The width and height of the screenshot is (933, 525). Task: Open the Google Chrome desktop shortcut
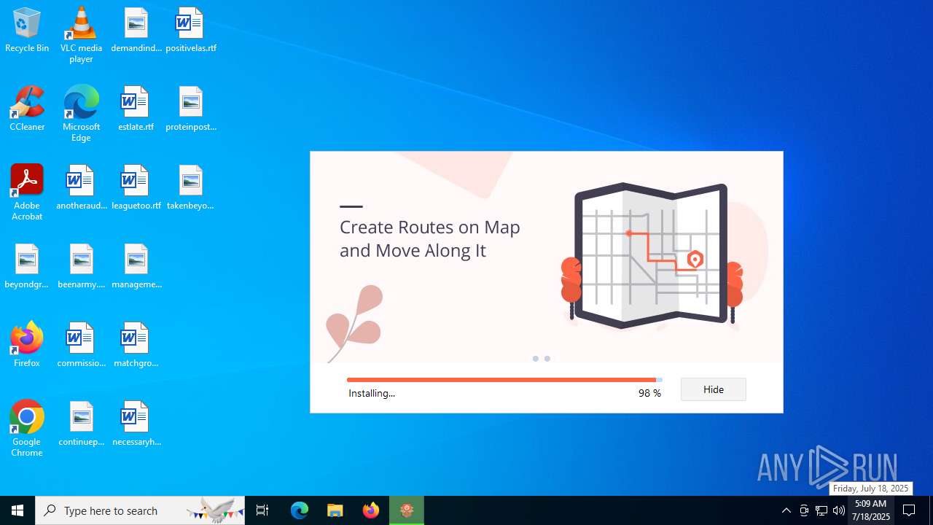click(x=27, y=429)
